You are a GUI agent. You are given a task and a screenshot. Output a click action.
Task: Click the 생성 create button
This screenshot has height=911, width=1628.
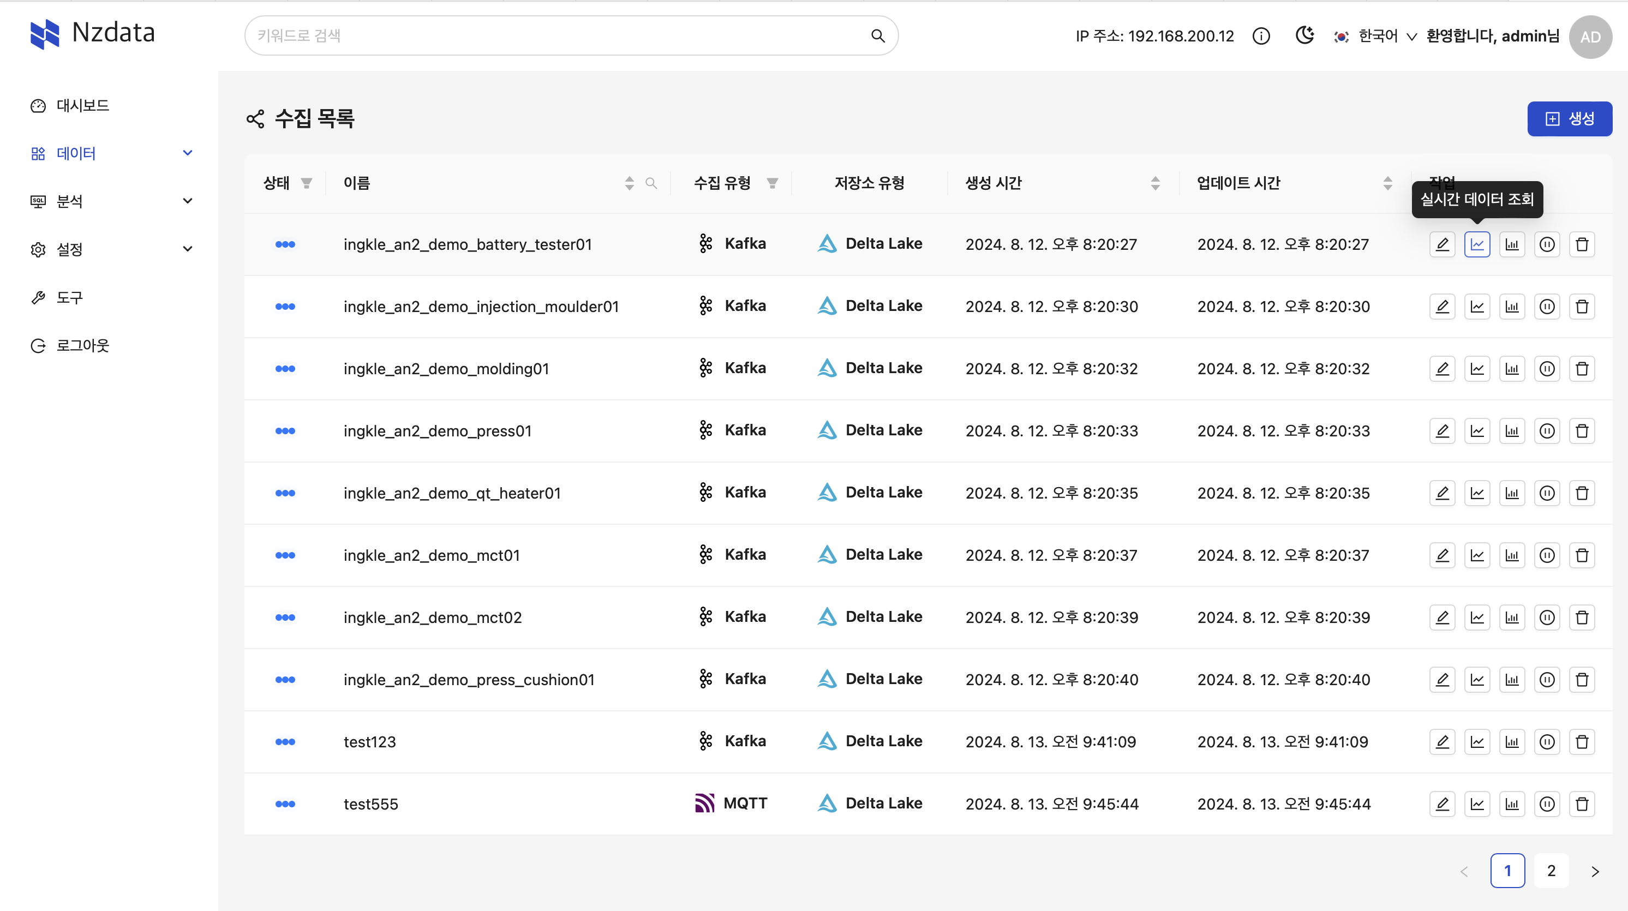click(x=1569, y=119)
